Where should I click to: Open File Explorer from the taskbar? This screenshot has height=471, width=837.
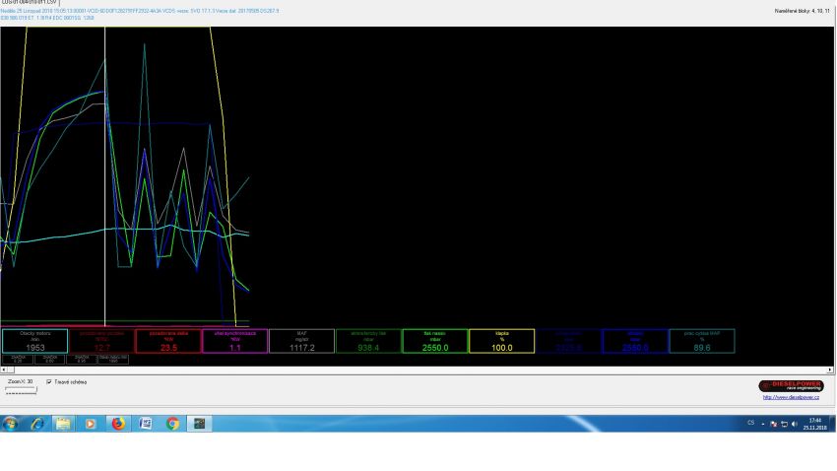[x=64, y=424]
